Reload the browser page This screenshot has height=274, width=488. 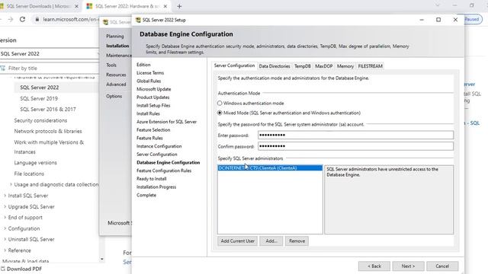[x=22, y=19]
